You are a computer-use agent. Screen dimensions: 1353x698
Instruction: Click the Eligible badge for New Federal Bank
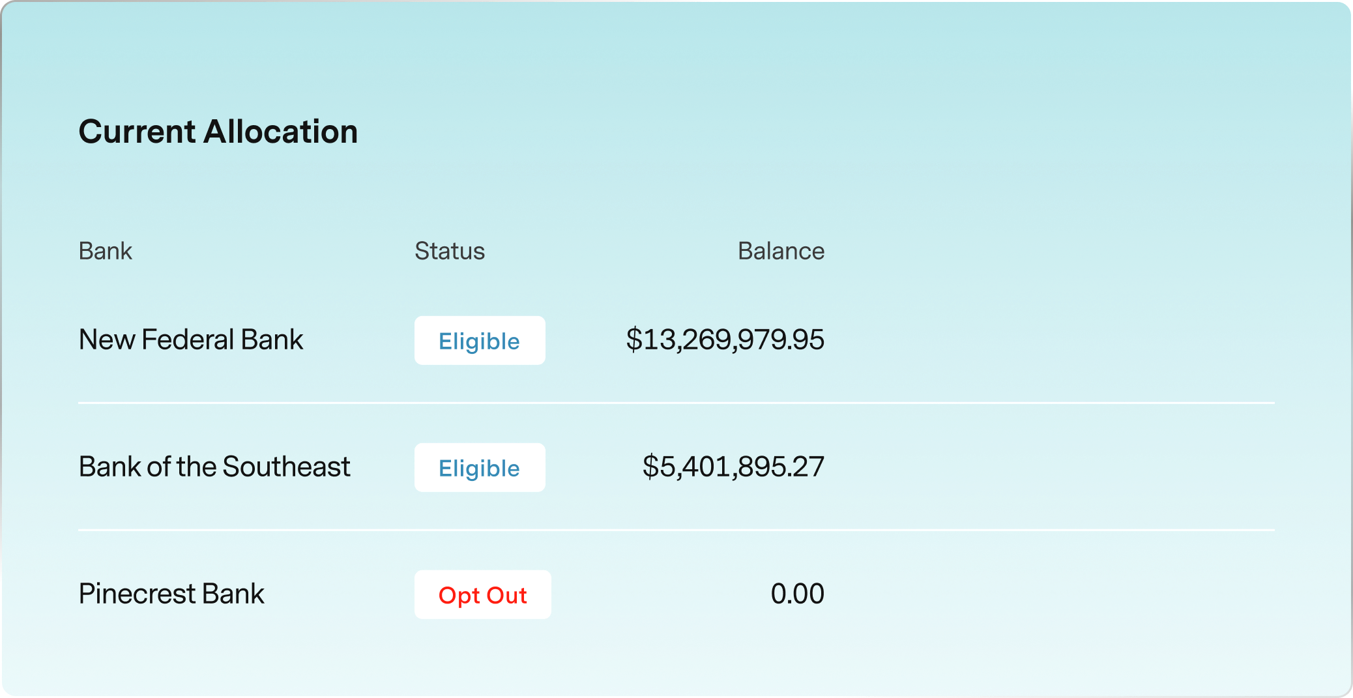(480, 341)
